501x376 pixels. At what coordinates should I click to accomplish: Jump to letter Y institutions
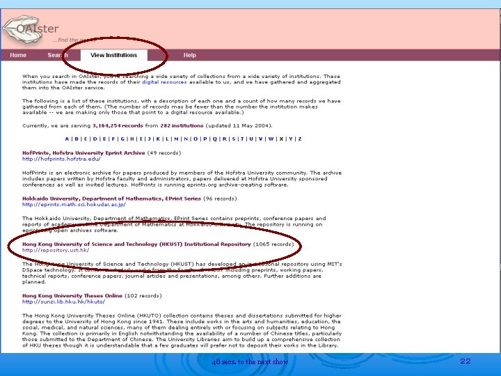pyautogui.click(x=290, y=139)
